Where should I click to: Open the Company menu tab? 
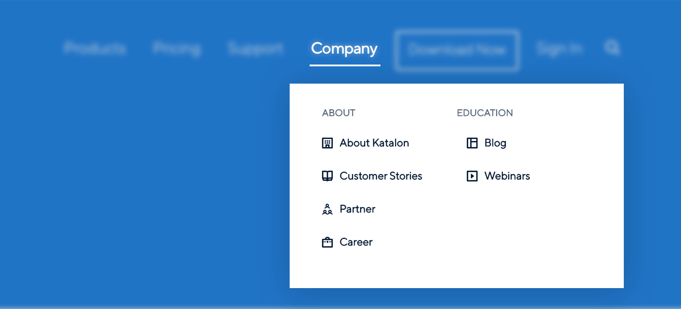[x=345, y=49]
